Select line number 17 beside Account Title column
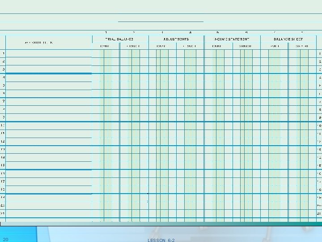The image size is (322, 242). pos(3,181)
